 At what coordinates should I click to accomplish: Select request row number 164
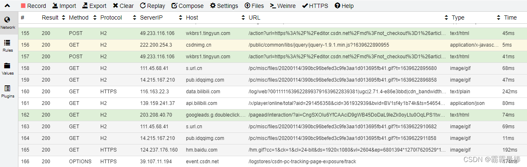[x=272, y=138]
